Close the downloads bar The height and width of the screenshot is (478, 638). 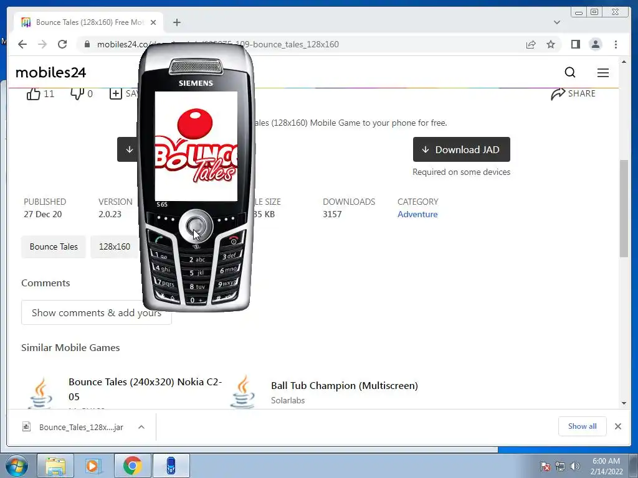pyautogui.click(x=618, y=426)
